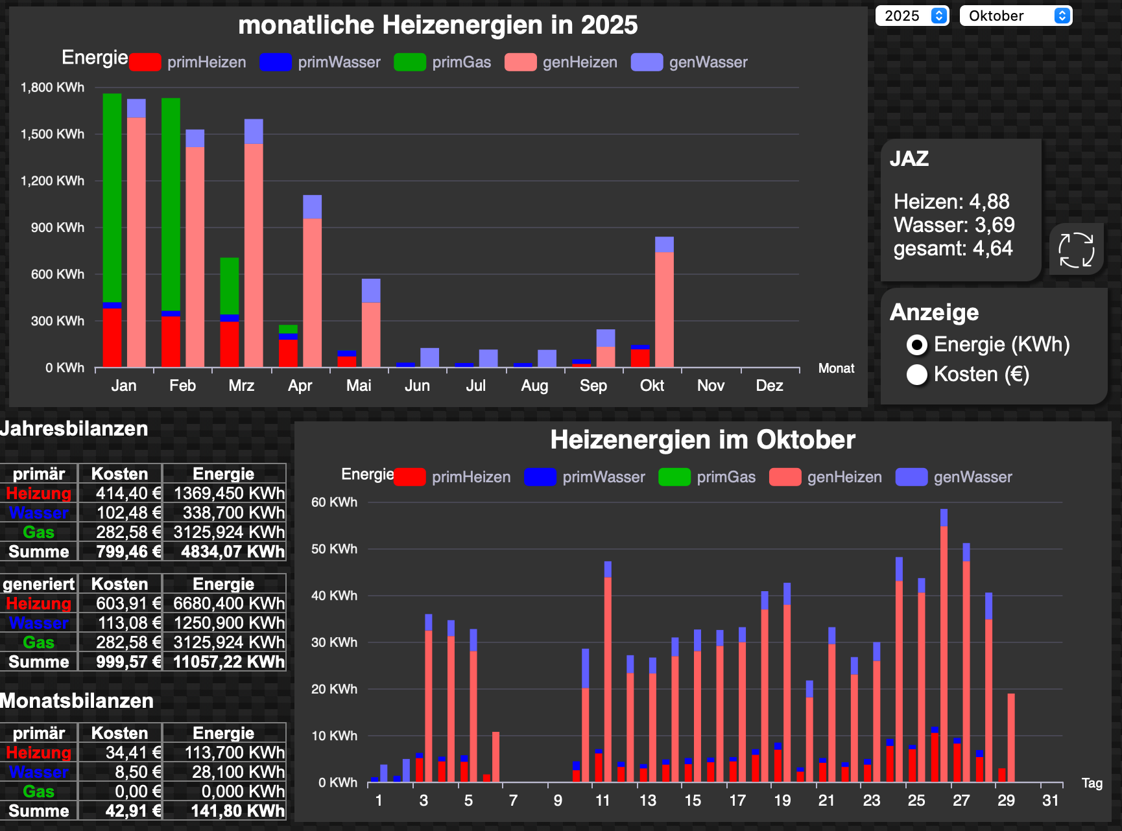Open the Oktober month dropdown
The width and height of the screenshot is (1122, 831).
click(x=1016, y=16)
